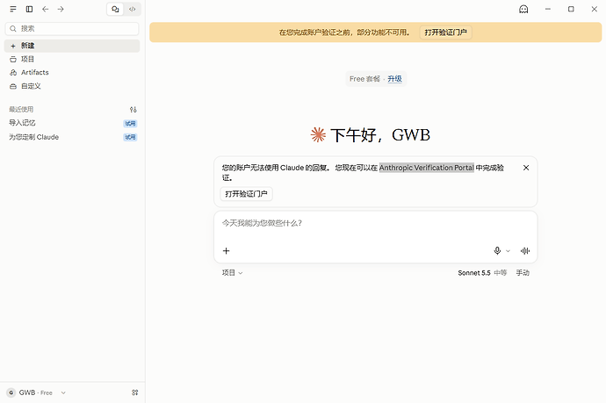Maximize the Claude window
Screen dimensions: 606x403
pyautogui.click(x=571, y=9)
